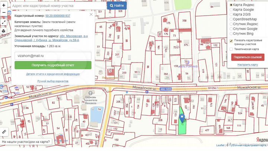Click the email field with vizahom@mail.ru

tap(53, 56)
